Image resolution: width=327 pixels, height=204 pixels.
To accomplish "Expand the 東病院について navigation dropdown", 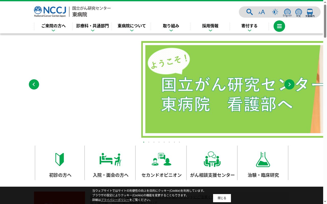I will [132, 27].
